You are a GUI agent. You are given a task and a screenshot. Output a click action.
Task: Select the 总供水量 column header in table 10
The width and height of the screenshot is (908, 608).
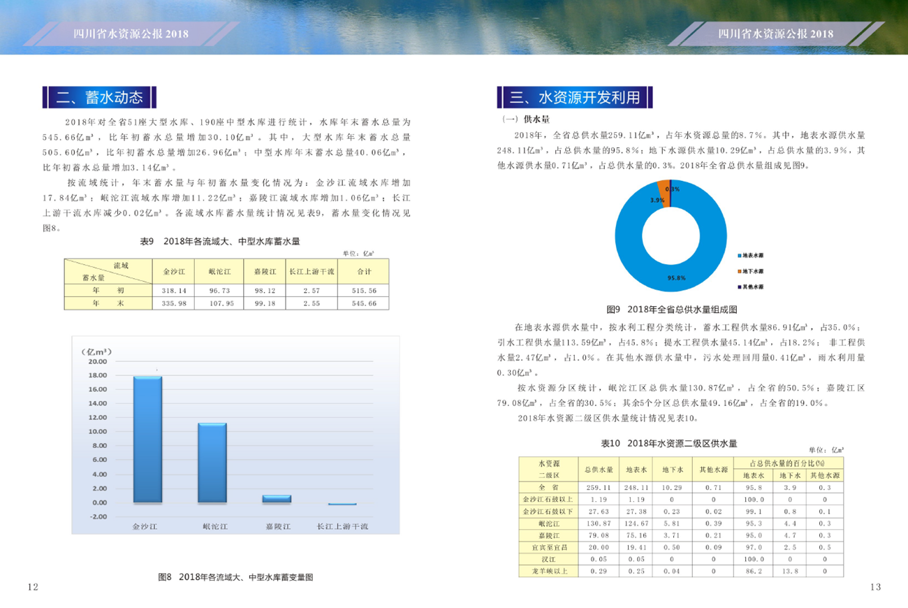[599, 470]
